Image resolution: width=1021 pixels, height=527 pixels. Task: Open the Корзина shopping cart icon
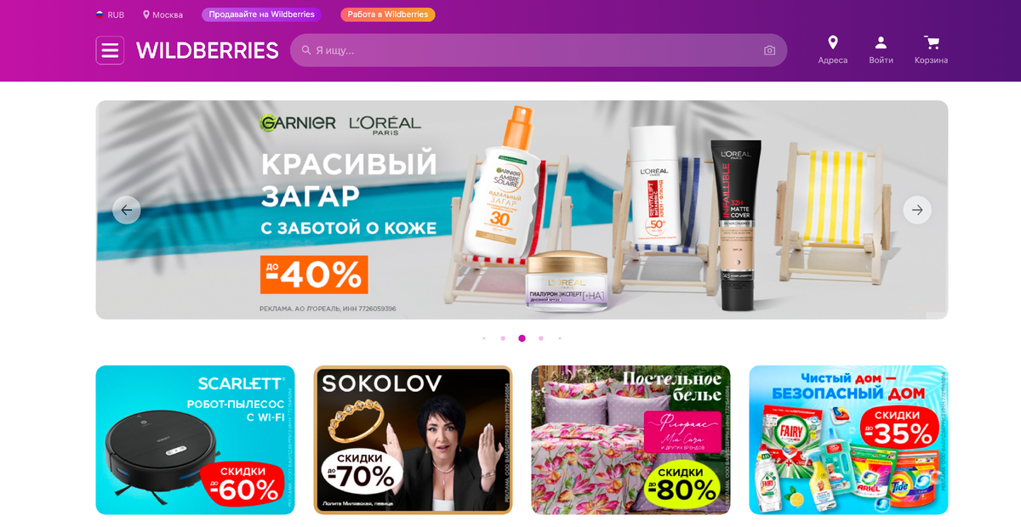(x=932, y=42)
